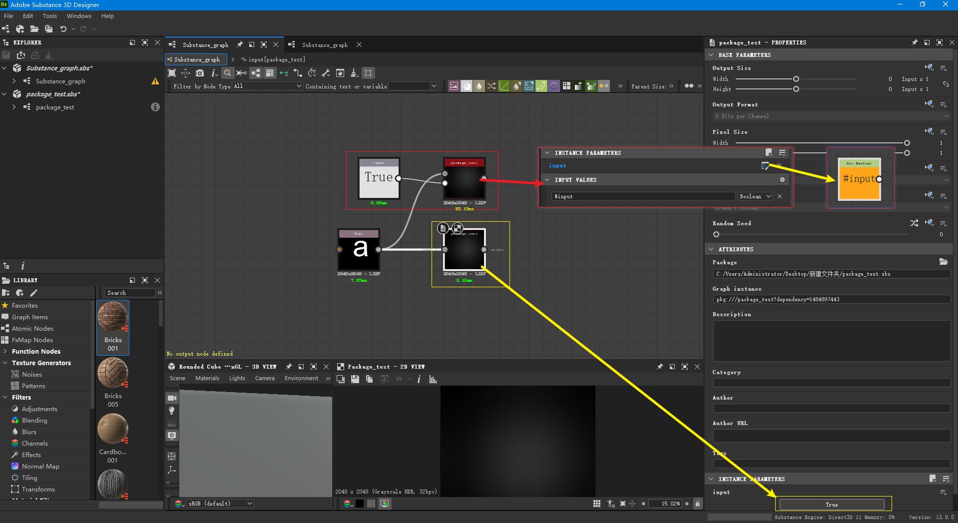Pin the Substance_graph tab

[x=239, y=44]
